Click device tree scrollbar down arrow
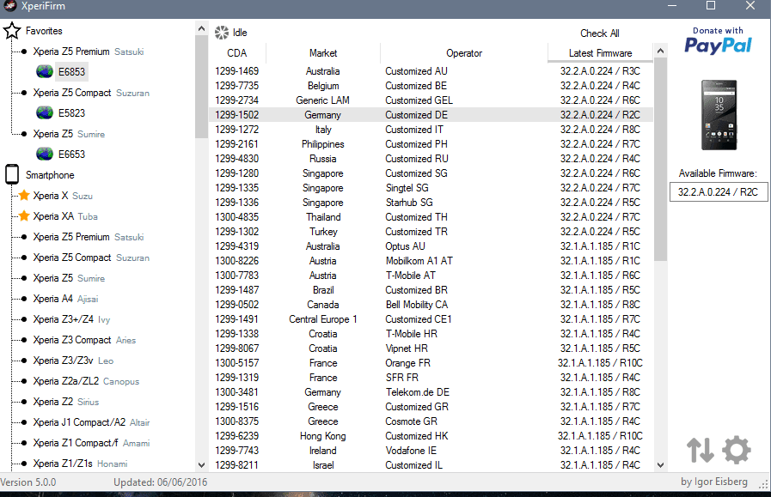This screenshot has width=771, height=497. point(201,464)
